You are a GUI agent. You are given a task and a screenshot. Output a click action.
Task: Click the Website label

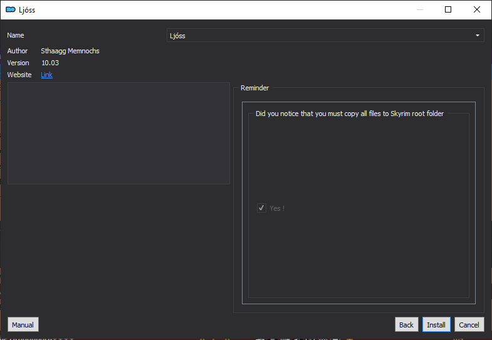(x=19, y=75)
